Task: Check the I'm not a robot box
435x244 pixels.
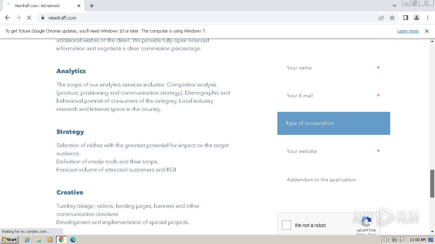Action: [286, 225]
